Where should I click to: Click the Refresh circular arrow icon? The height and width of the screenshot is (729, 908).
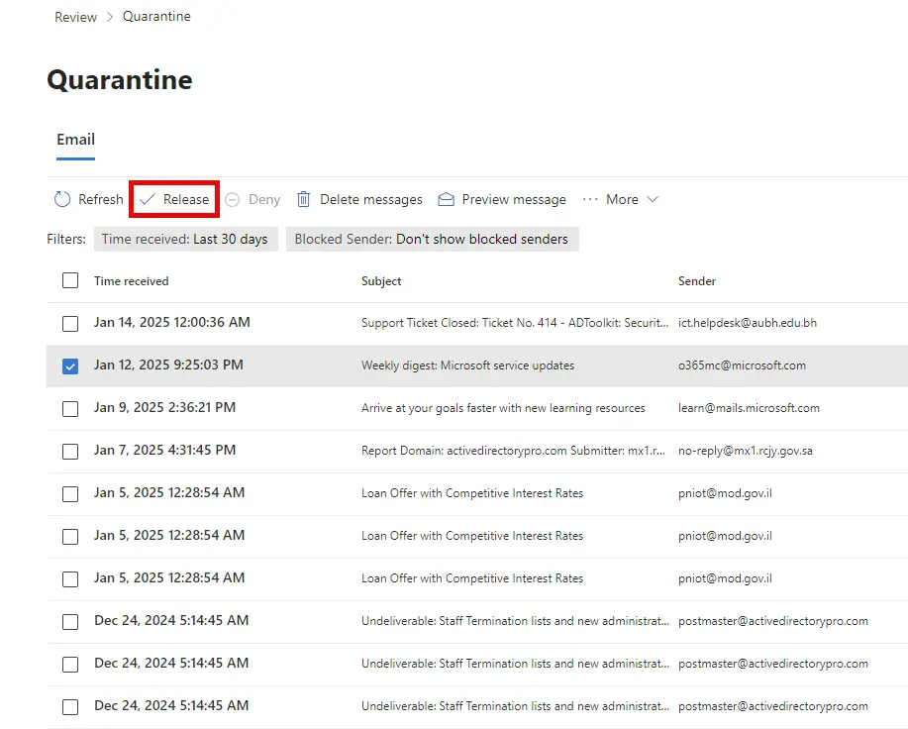(62, 199)
